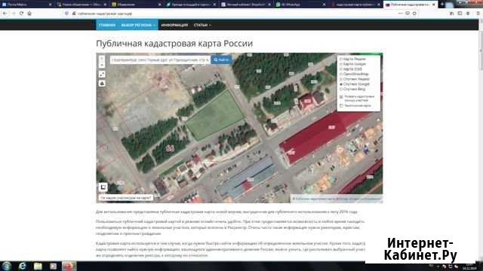The height and width of the screenshot is (271, 483).
Task: Go back to previous browser page
Action: point(5,14)
